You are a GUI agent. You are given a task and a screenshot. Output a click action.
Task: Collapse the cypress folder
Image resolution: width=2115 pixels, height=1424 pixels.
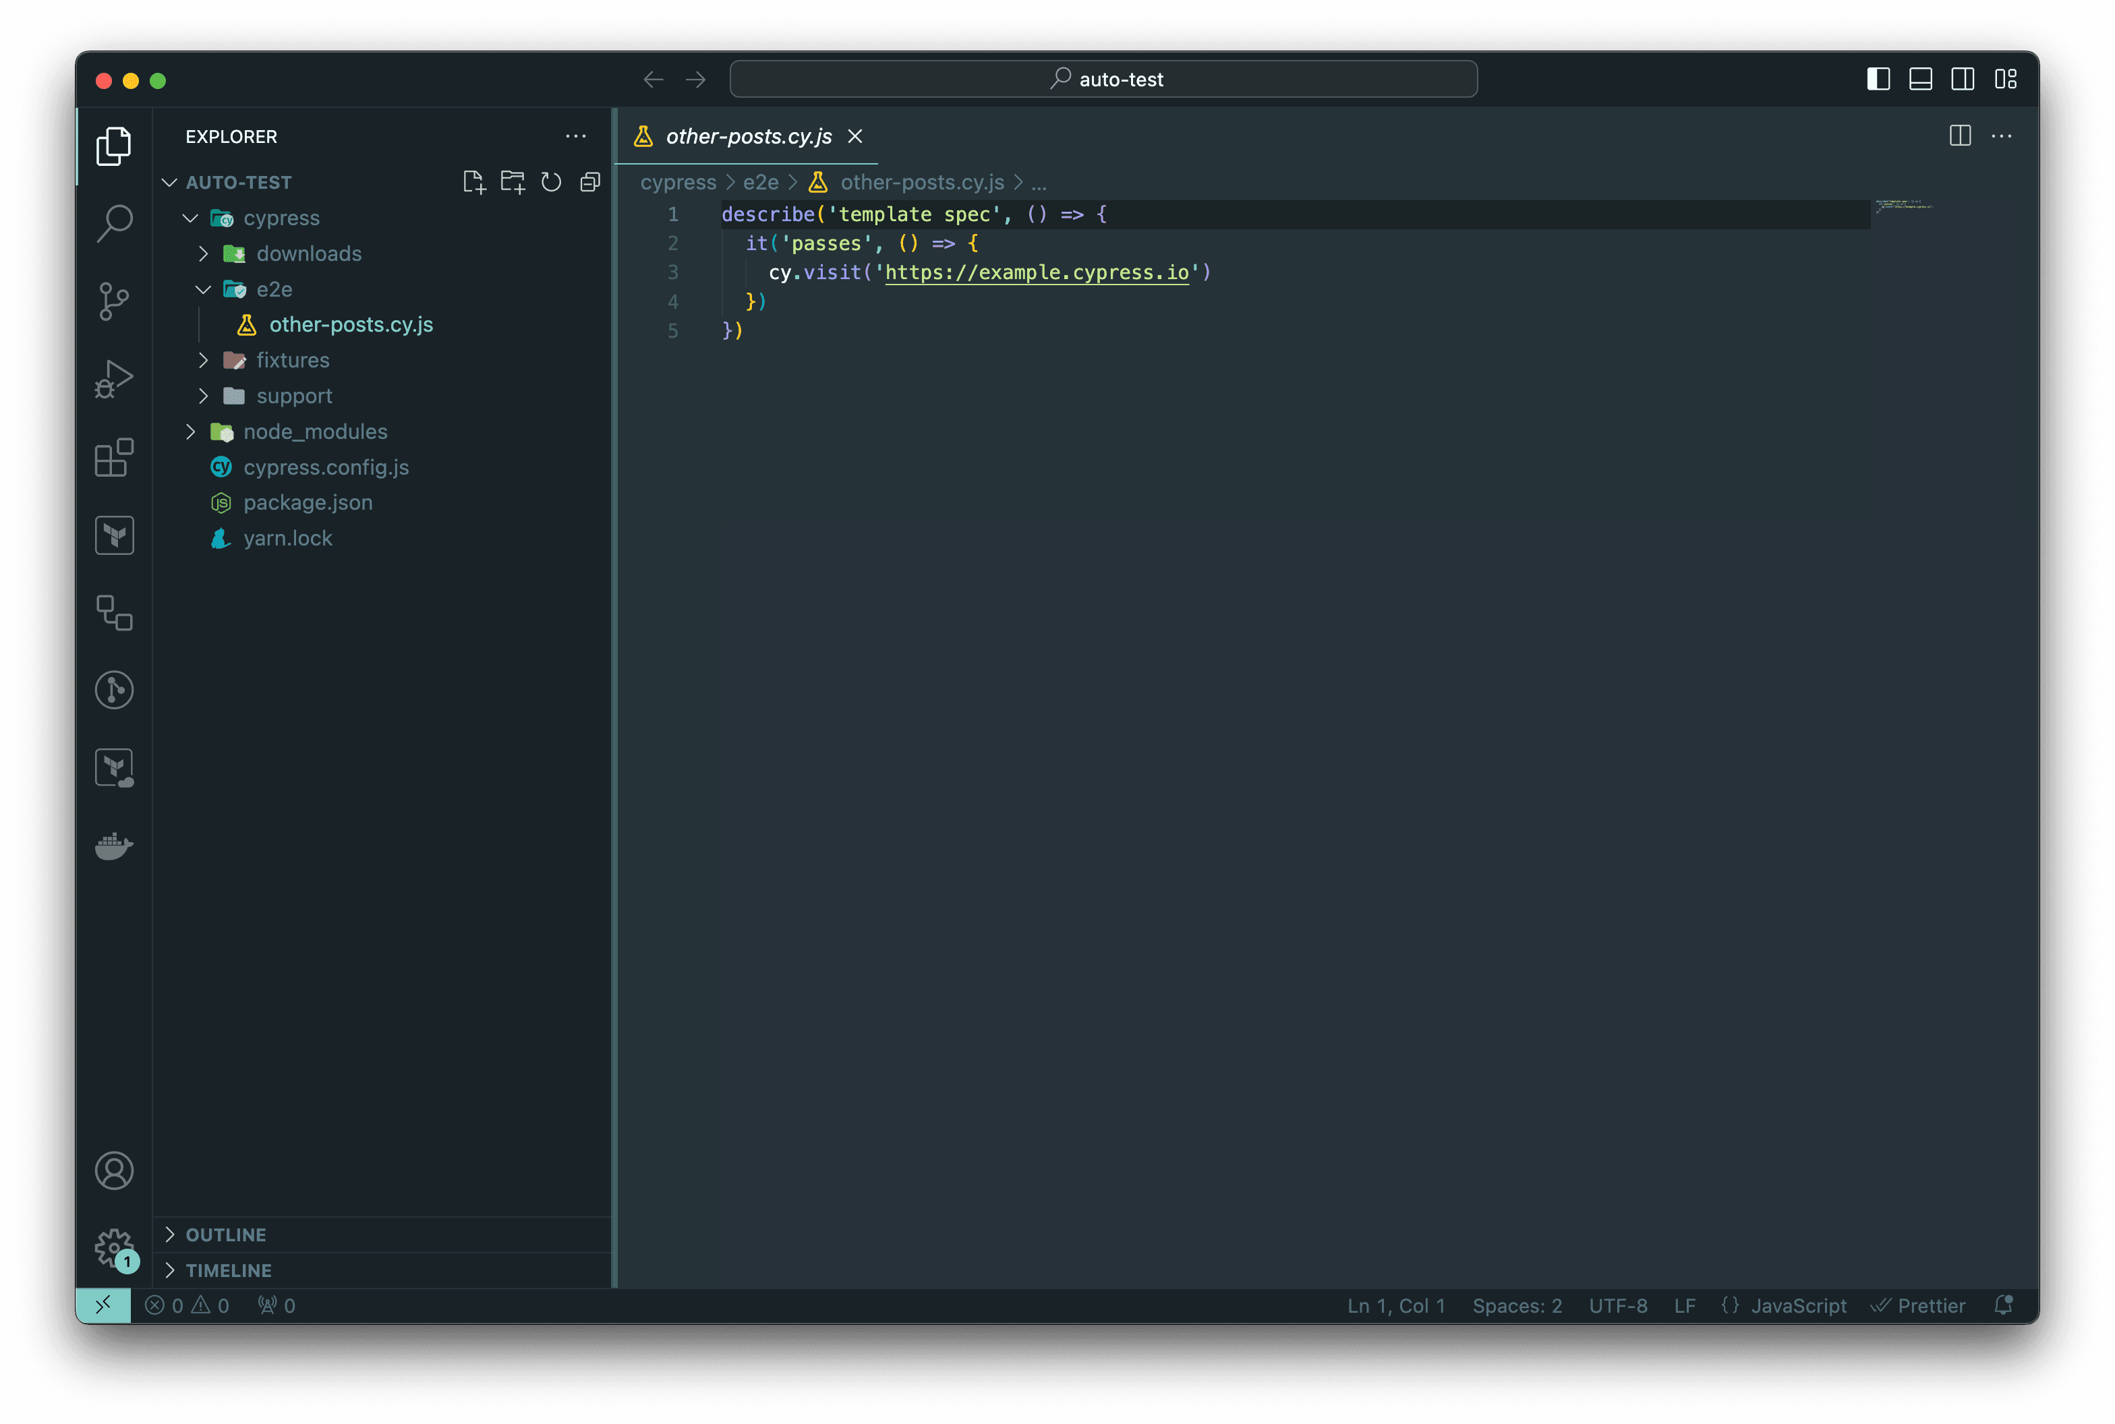tap(190, 218)
